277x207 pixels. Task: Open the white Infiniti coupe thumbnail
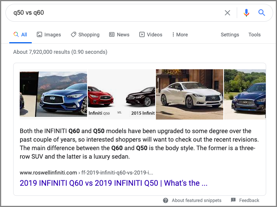tap(190, 94)
